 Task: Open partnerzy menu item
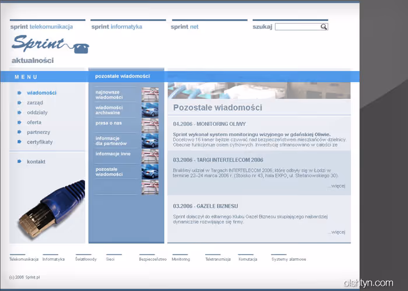click(38, 132)
